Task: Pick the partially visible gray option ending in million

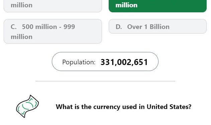Action: [x=53, y=6]
